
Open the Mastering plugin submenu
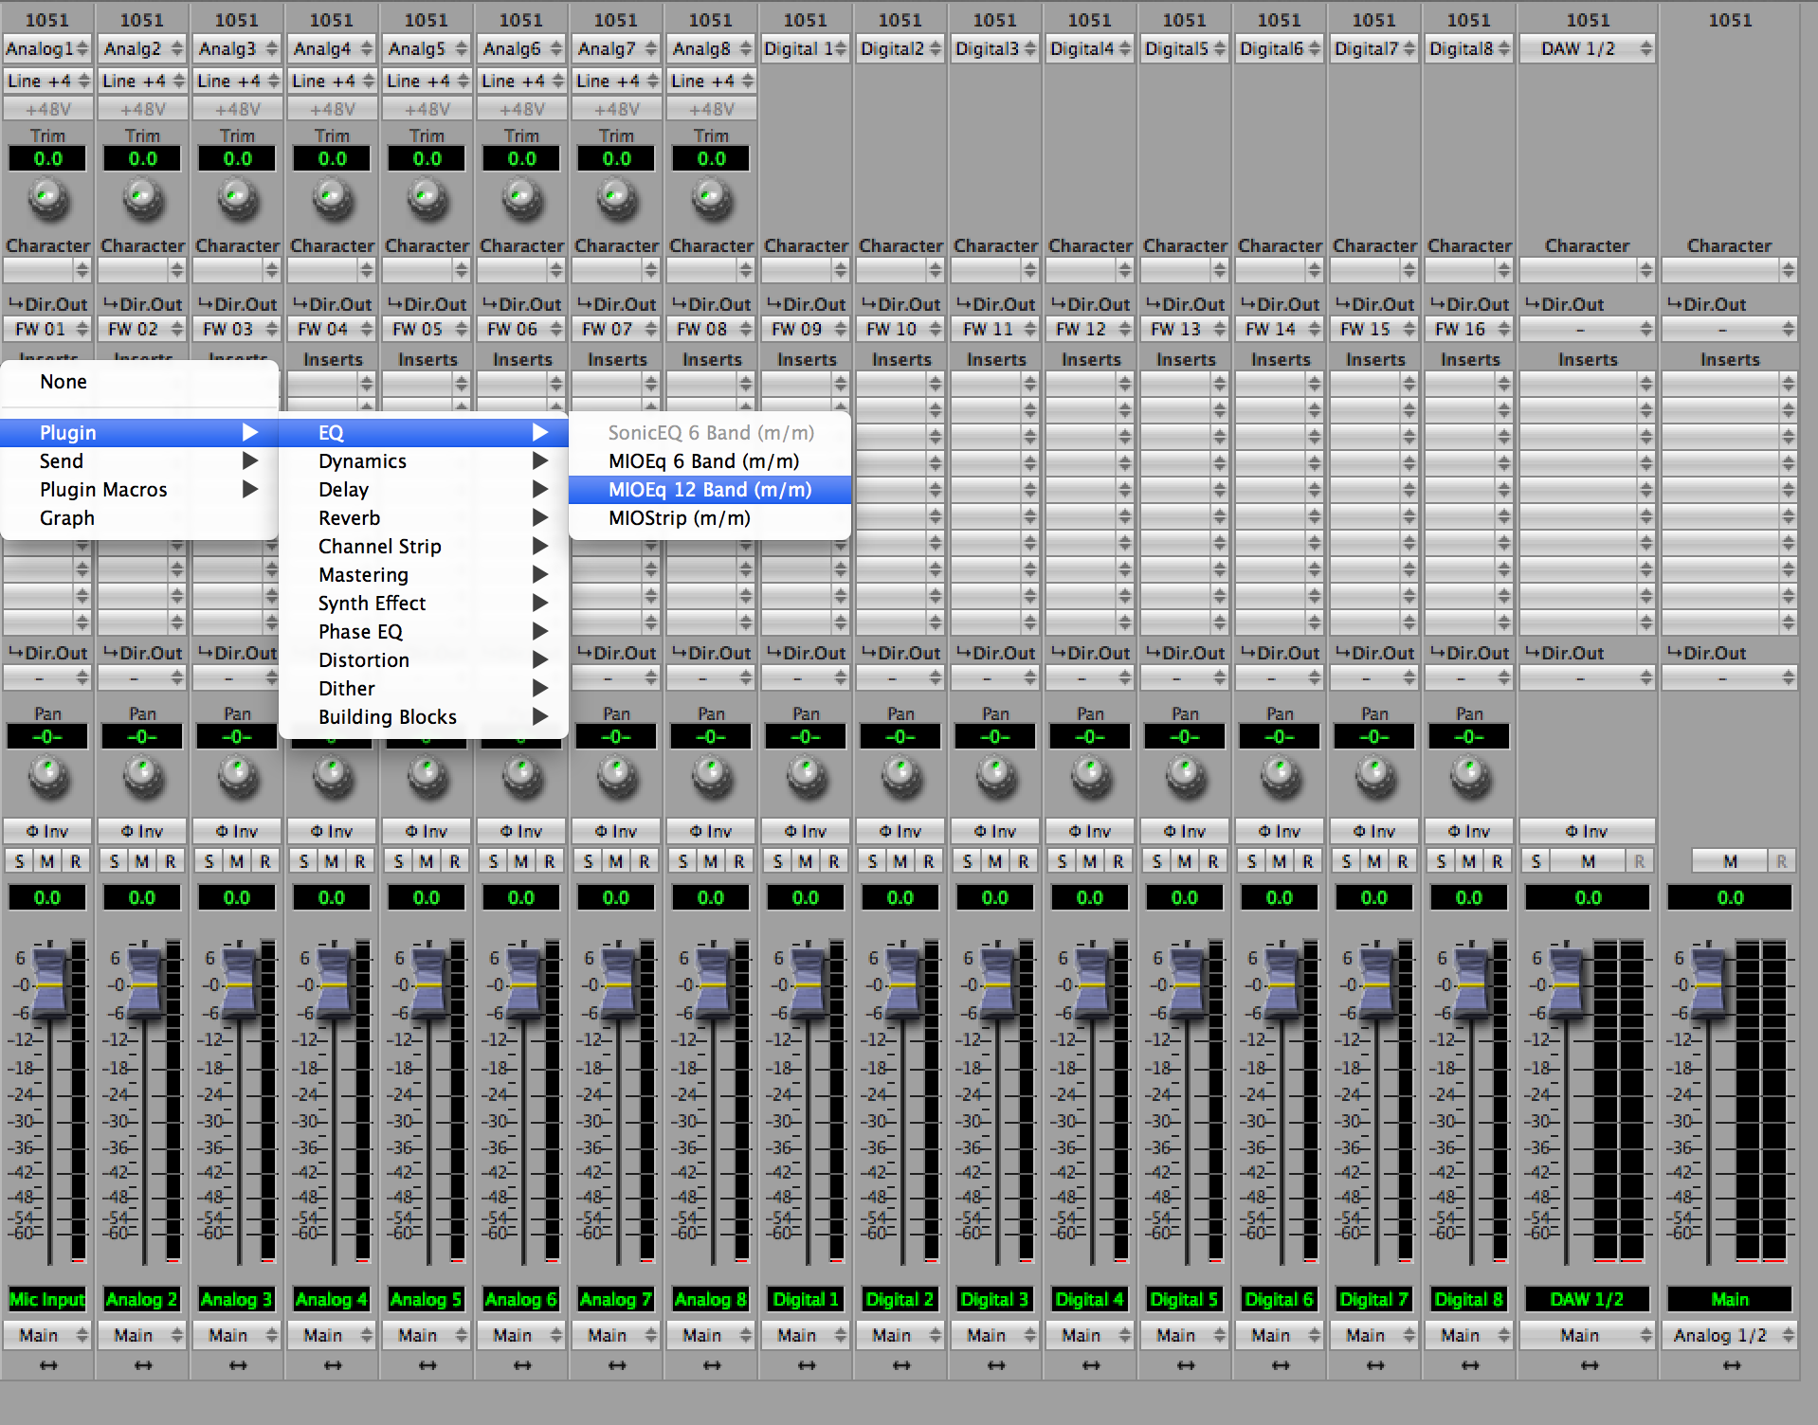click(x=424, y=575)
